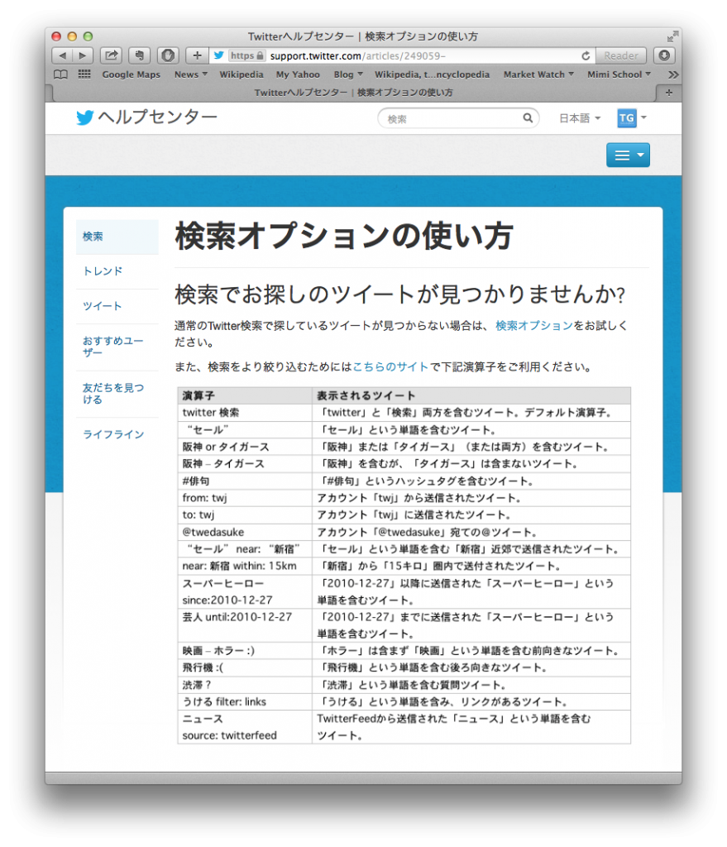Open the Wikipedia, t...ncyclopedia bookmark
This screenshot has width=727, height=847.
pyautogui.click(x=432, y=74)
